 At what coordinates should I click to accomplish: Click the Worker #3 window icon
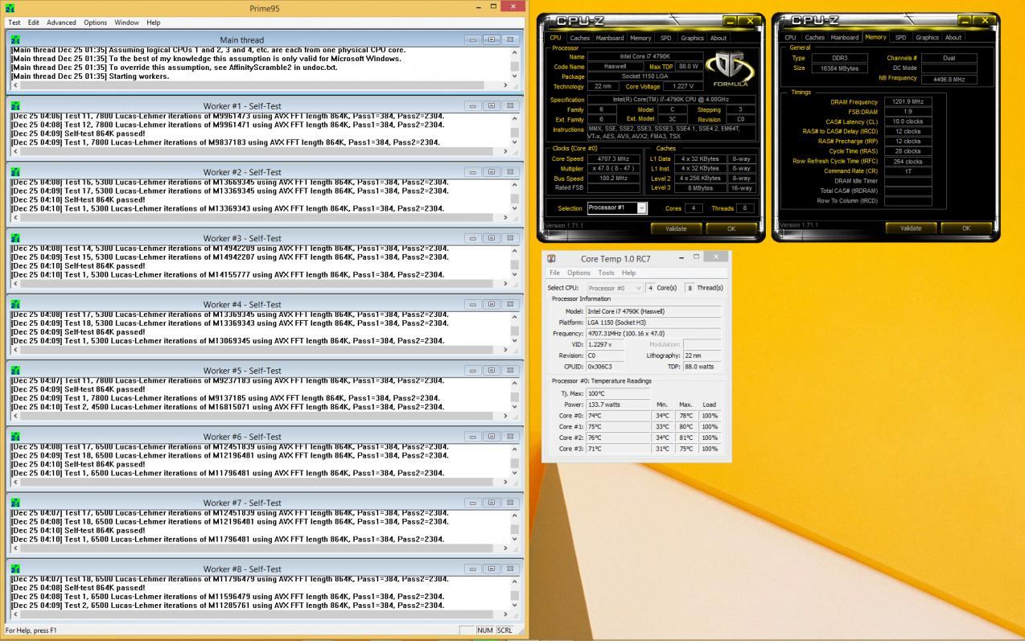tap(15, 238)
